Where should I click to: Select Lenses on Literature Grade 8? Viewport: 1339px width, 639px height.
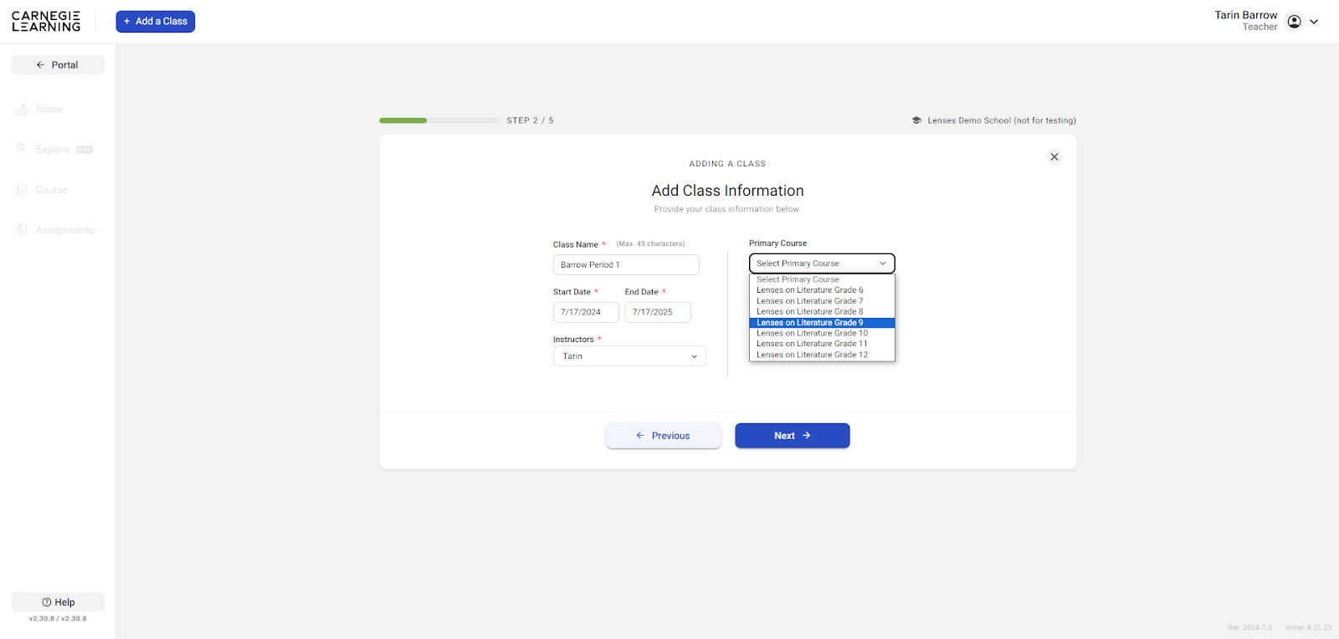click(x=822, y=312)
